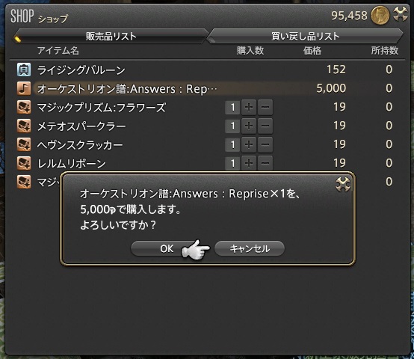Viewport: 414px width, 359px height.
Task: Confirm purchase with the OK button
Action: point(167,248)
